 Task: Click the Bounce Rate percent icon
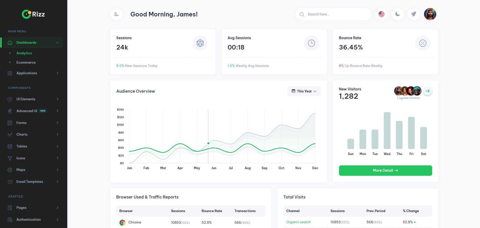click(x=422, y=43)
